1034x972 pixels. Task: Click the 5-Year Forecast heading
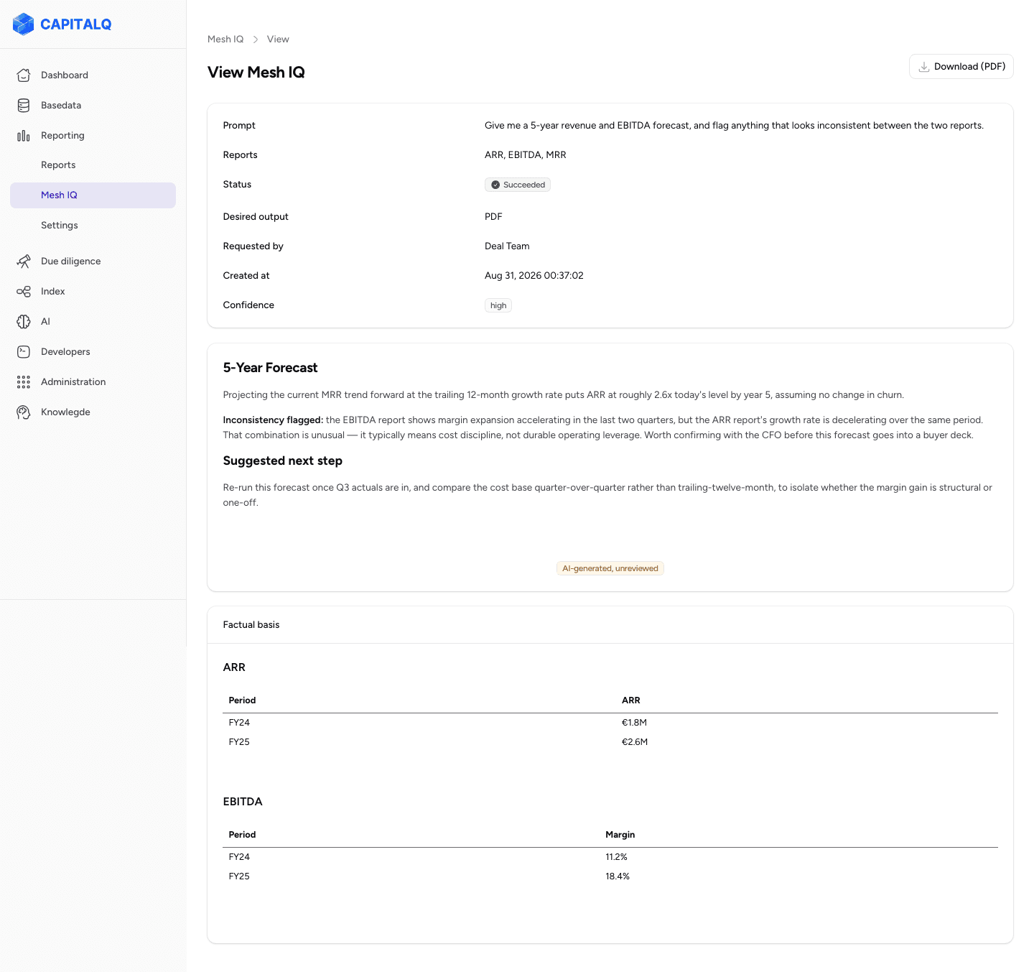point(270,367)
